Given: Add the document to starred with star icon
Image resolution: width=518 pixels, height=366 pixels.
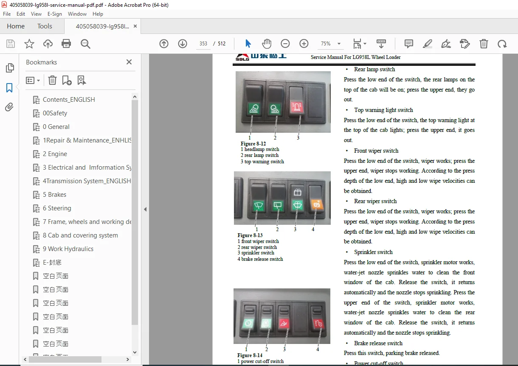Looking at the screenshot, I should point(29,44).
